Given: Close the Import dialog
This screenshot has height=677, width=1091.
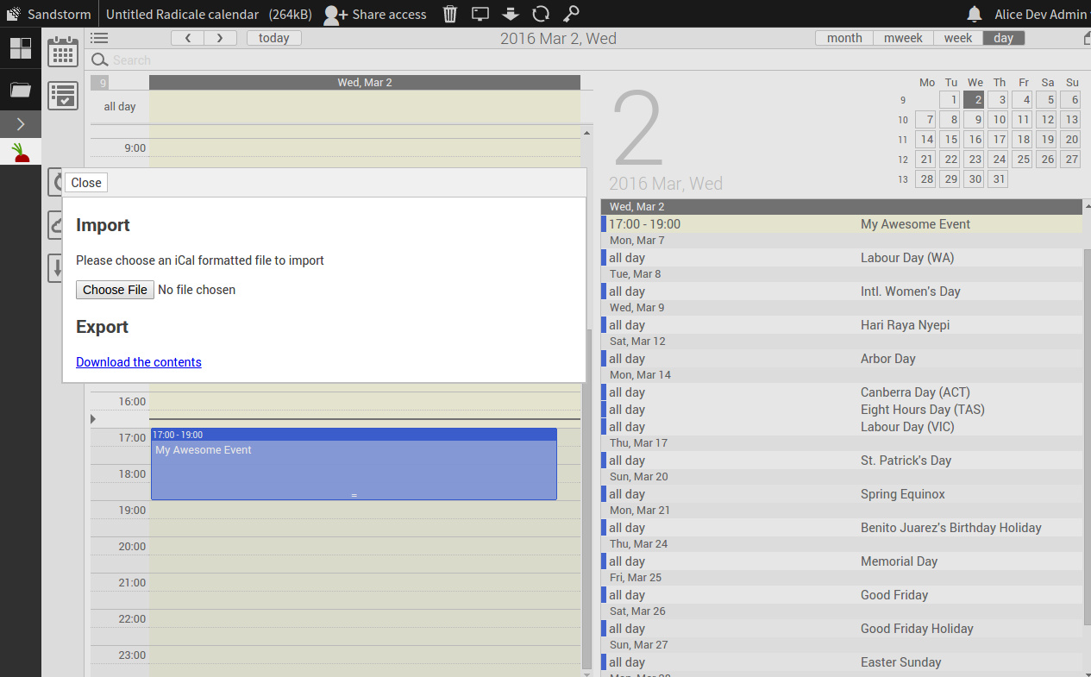Looking at the screenshot, I should [86, 183].
